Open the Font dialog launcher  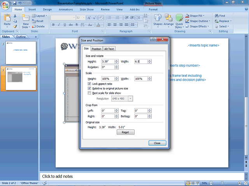coord(103,31)
